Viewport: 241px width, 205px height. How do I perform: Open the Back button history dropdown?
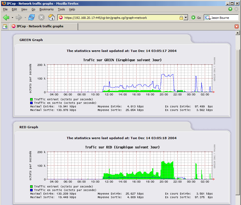point(12,18)
